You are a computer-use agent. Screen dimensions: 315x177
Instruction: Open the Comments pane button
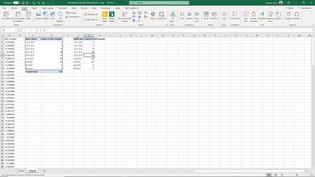tap(304, 8)
